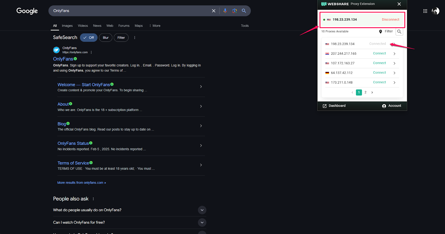The width and height of the screenshot is (445, 234).
Task: Expand details for proxy 107.172.163.27
Action: [x=394, y=63]
